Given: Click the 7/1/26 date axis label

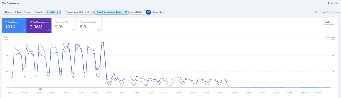Looking at the screenshot, I should (164, 93).
